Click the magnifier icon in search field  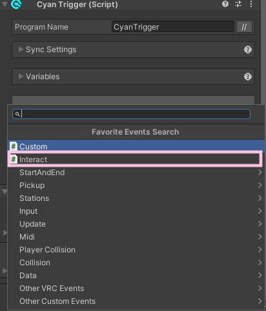tap(17, 114)
